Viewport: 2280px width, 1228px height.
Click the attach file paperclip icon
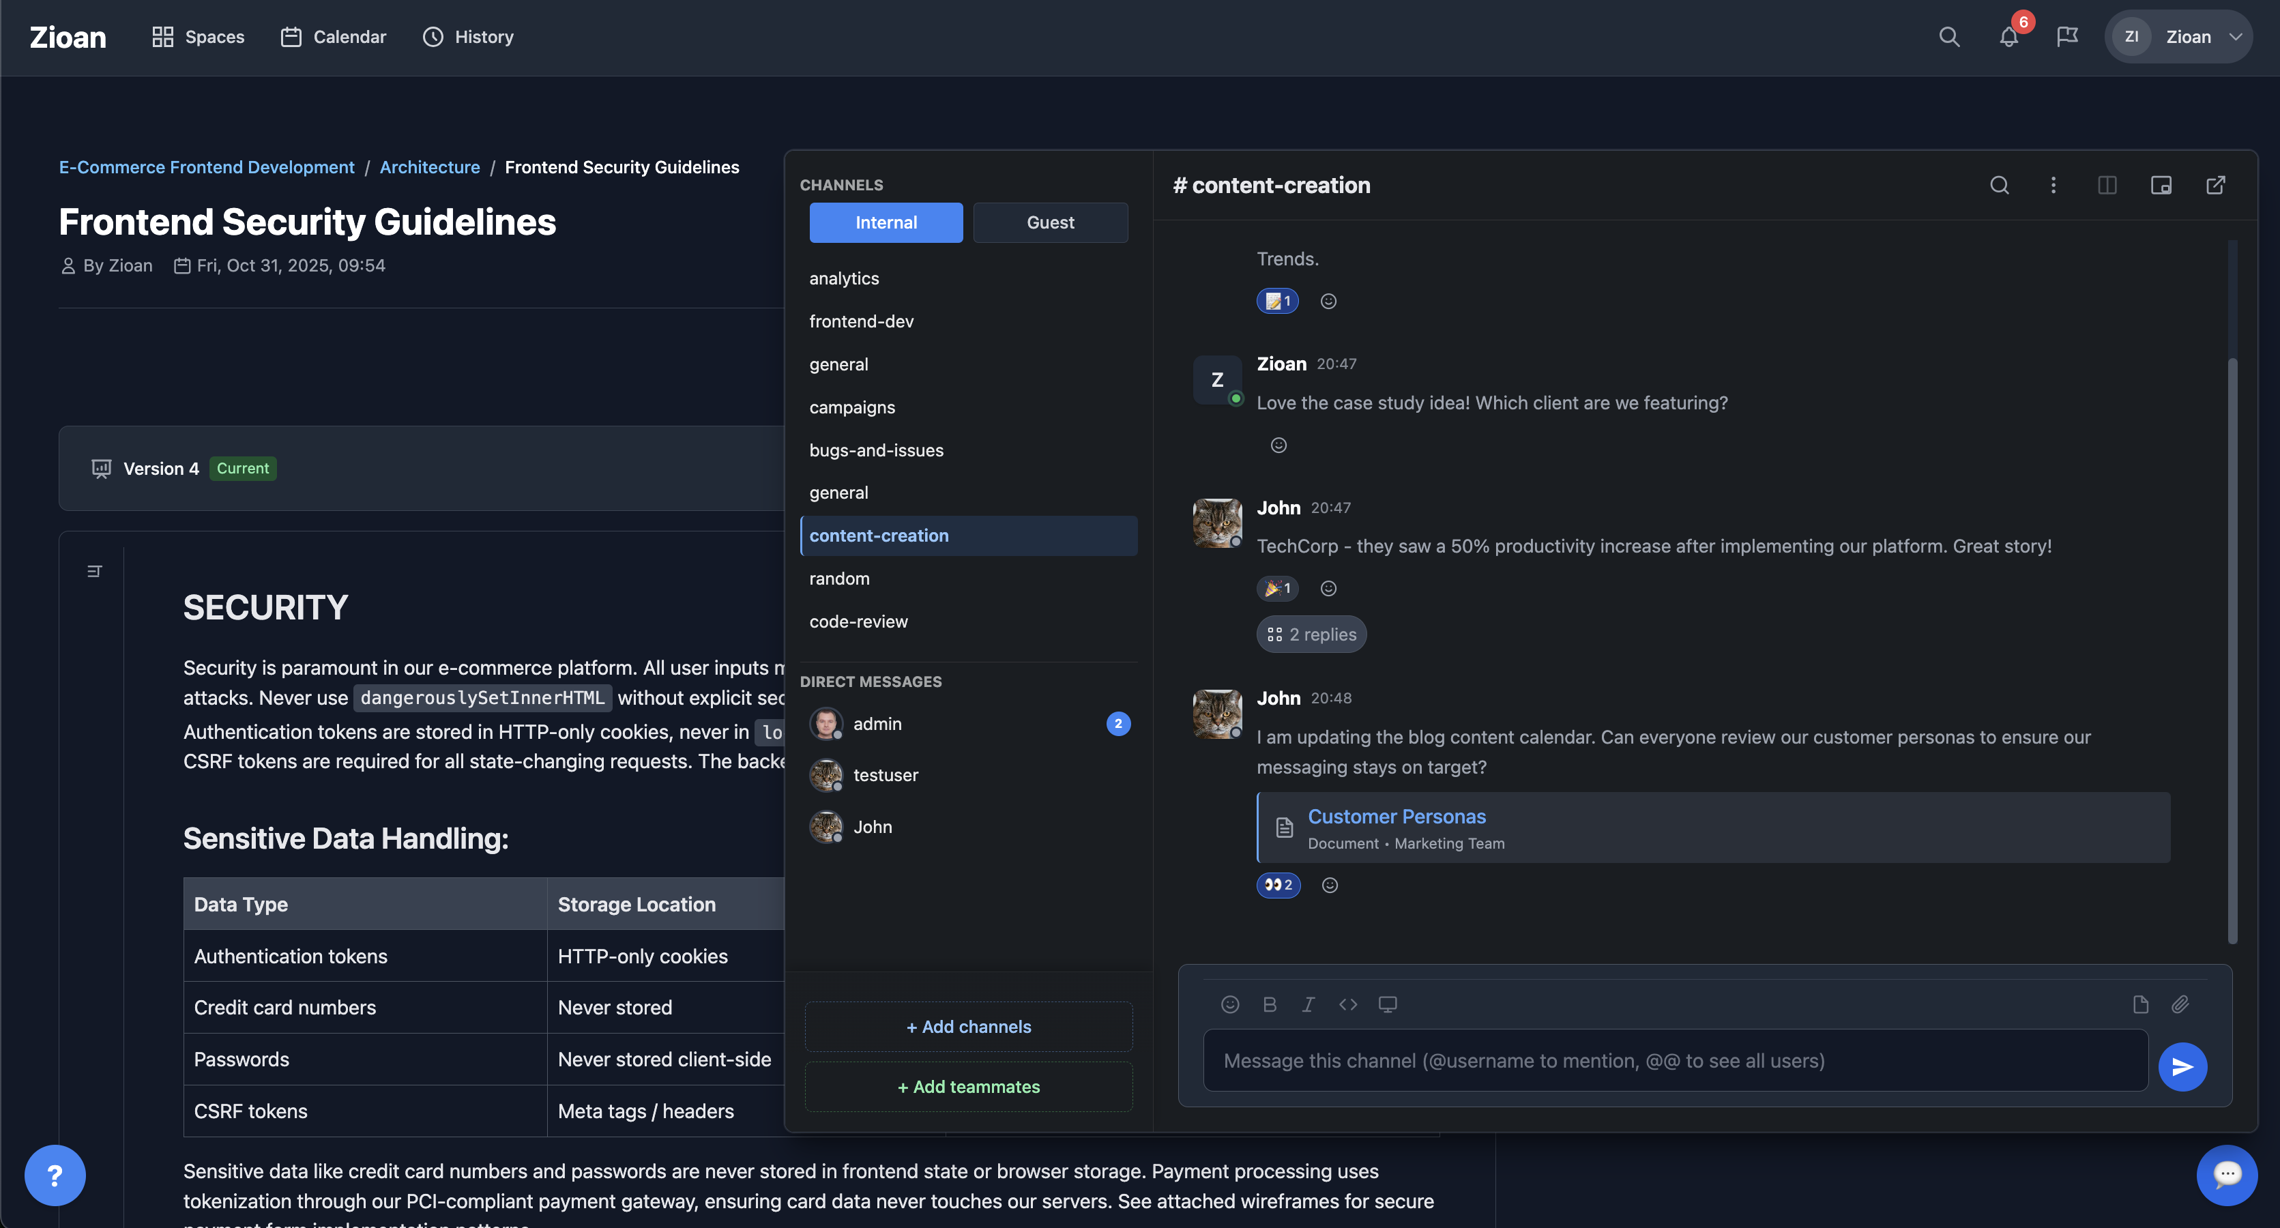[x=2180, y=1004]
